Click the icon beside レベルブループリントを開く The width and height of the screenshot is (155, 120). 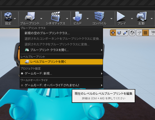coord(27,62)
